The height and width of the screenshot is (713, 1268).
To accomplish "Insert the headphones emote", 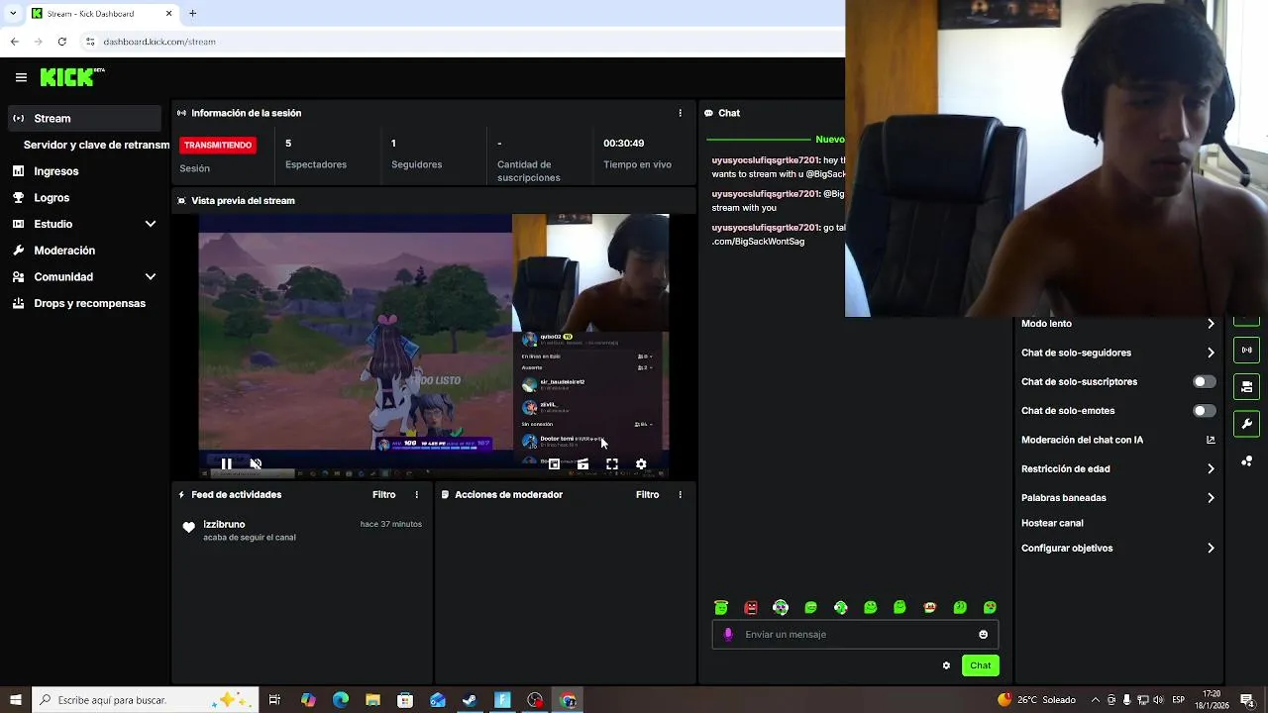I will click(781, 607).
